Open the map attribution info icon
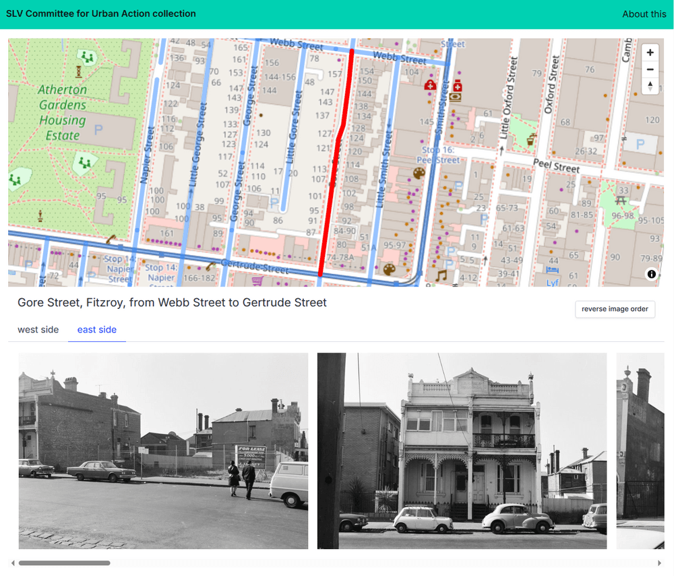 pyautogui.click(x=650, y=275)
